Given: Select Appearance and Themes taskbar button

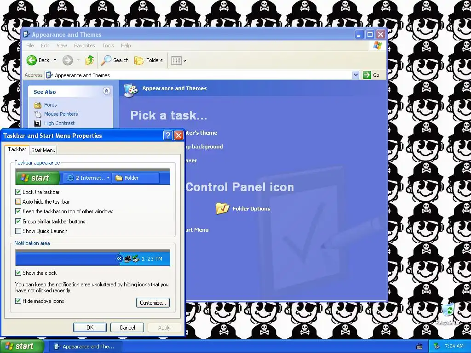Looking at the screenshot, I should click(85, 347).
